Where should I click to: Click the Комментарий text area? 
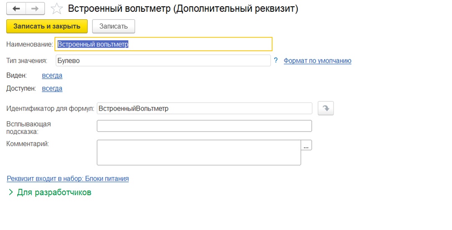coord(199,152)
